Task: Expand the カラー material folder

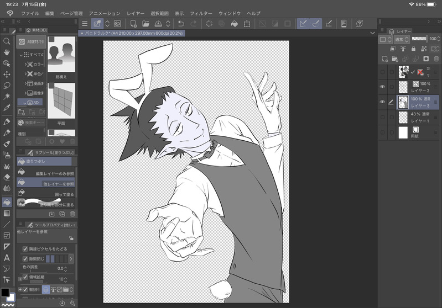Action: (25, 65)
